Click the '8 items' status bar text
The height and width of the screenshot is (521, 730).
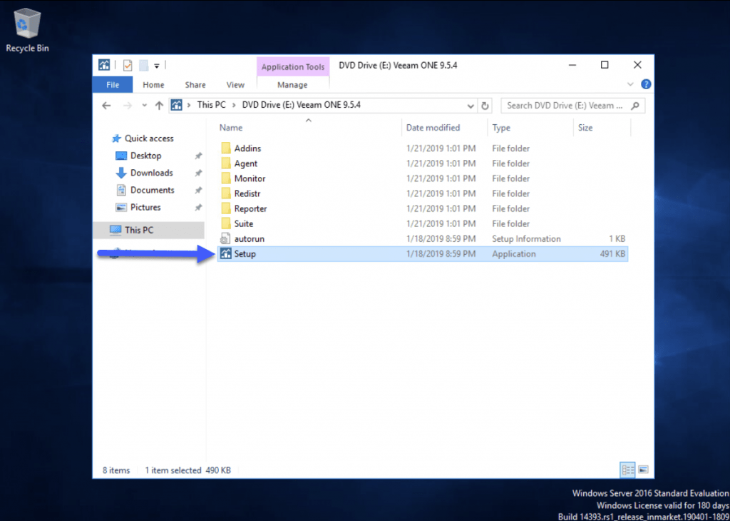pos(116,470)
